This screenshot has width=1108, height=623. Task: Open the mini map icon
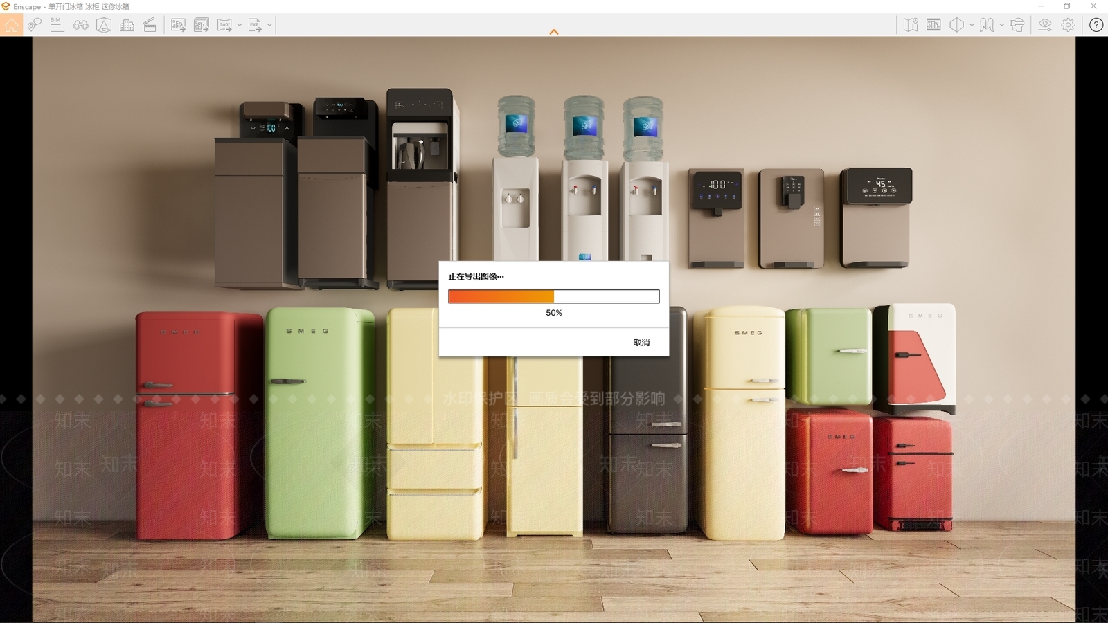911,26
